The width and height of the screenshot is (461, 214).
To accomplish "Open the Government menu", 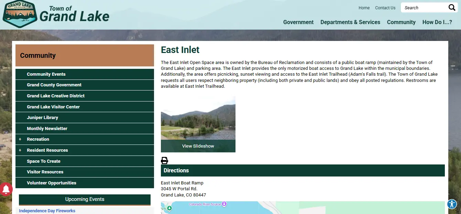I will [298, 22].
